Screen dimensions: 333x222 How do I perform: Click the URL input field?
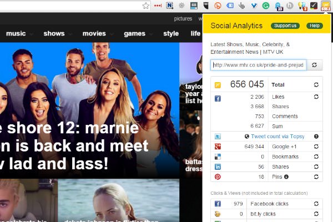(x=258, y=65)
